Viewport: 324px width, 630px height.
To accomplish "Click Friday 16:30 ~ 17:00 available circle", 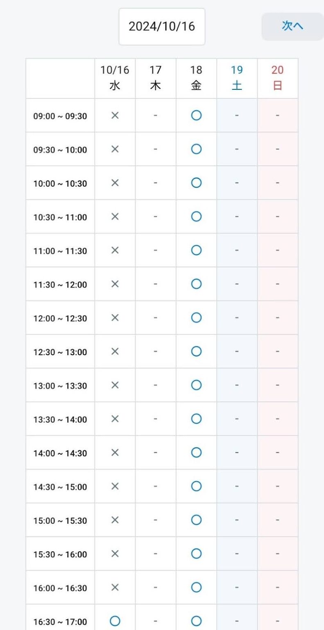I will tap(196, 621).
